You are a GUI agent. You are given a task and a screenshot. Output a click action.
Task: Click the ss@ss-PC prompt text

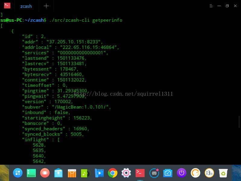click(11, 20)
